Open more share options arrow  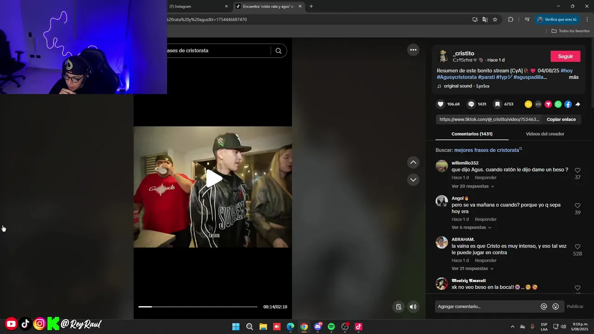click(x=578, y=104)
